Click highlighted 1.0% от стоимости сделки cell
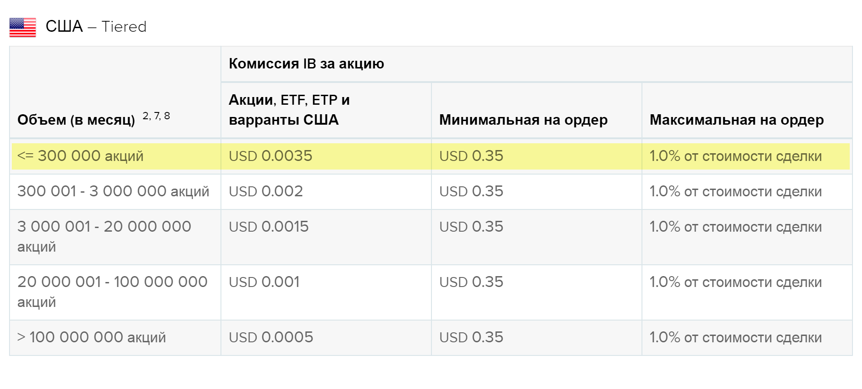Image resolution: width=862 pixels, height=389 pixels. [746, 156]
